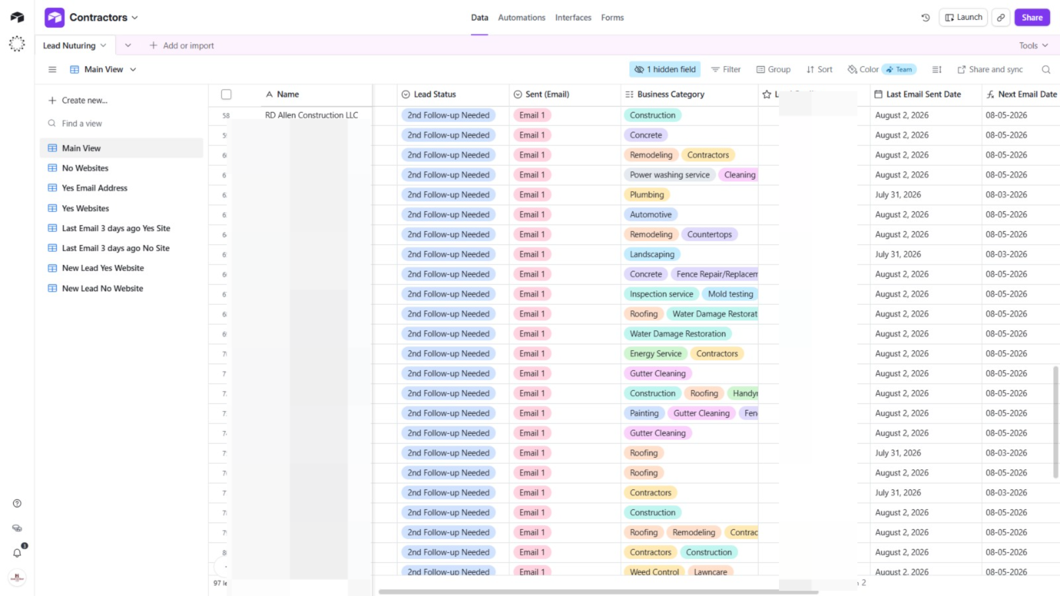Open the row height icon
The height and width of the screenshot is (596, 1060).
pos(937,70)
